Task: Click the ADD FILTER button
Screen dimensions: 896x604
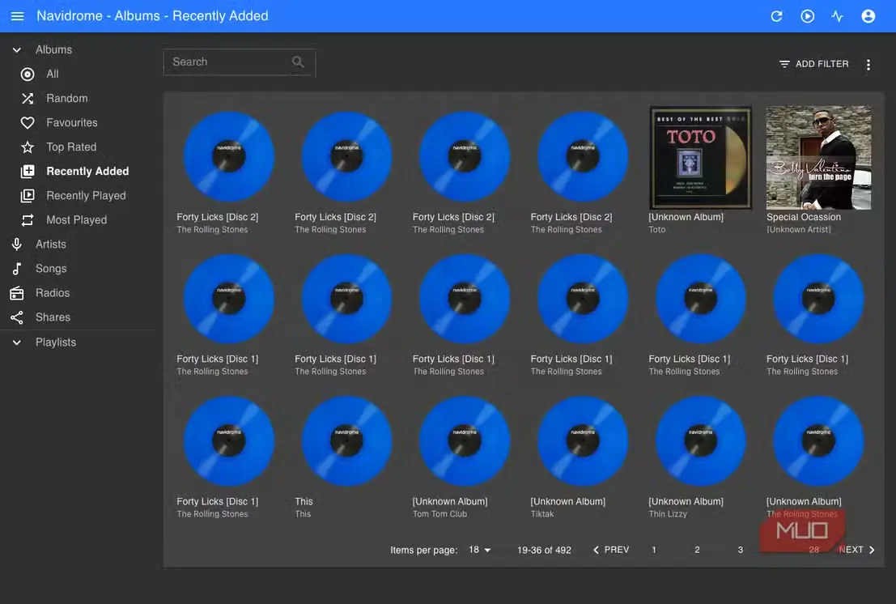Action: (x=813, y=64)
